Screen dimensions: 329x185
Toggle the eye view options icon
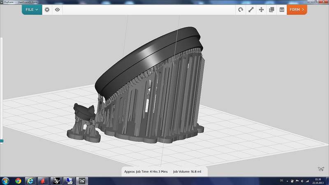click(57, 9)
